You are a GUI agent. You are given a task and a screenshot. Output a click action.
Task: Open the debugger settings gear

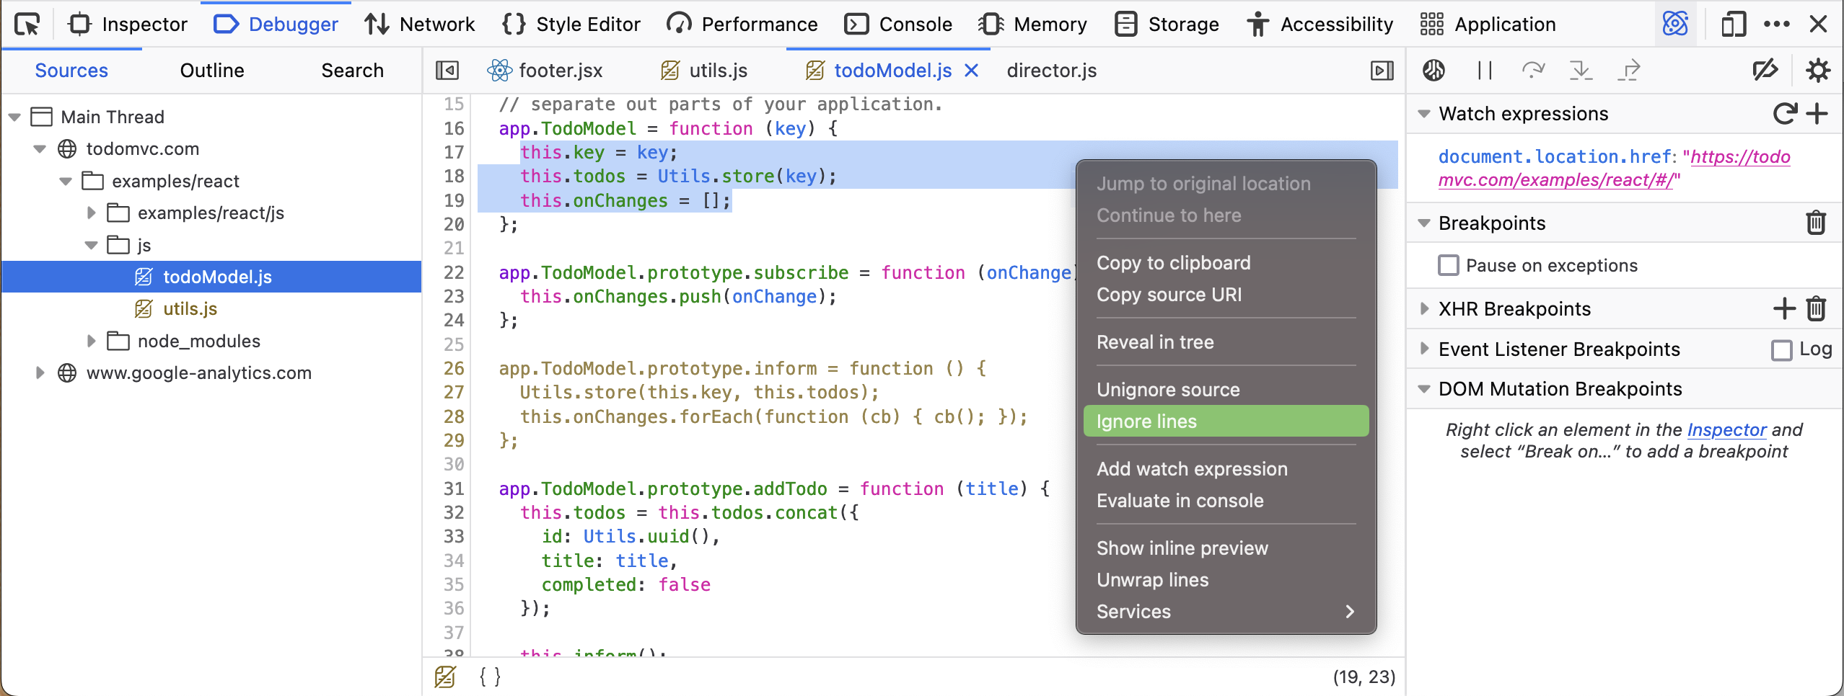[1817, 71]
